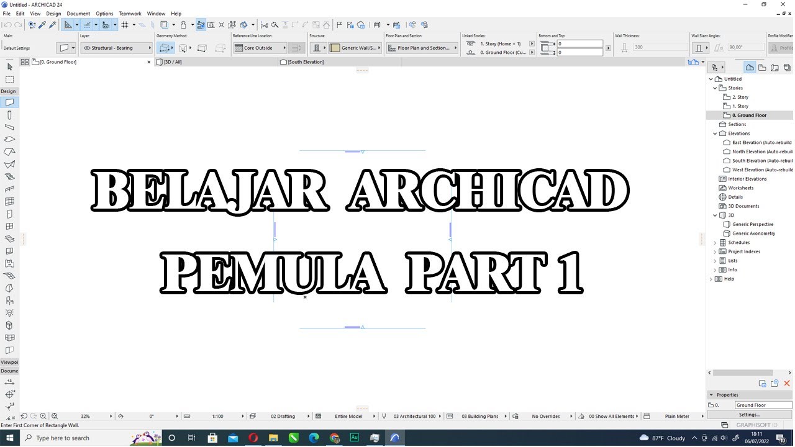Select the Zone tool in the toolbox
Image resolution: width=795 pixels, height=447 pixels.
point(9,264)
